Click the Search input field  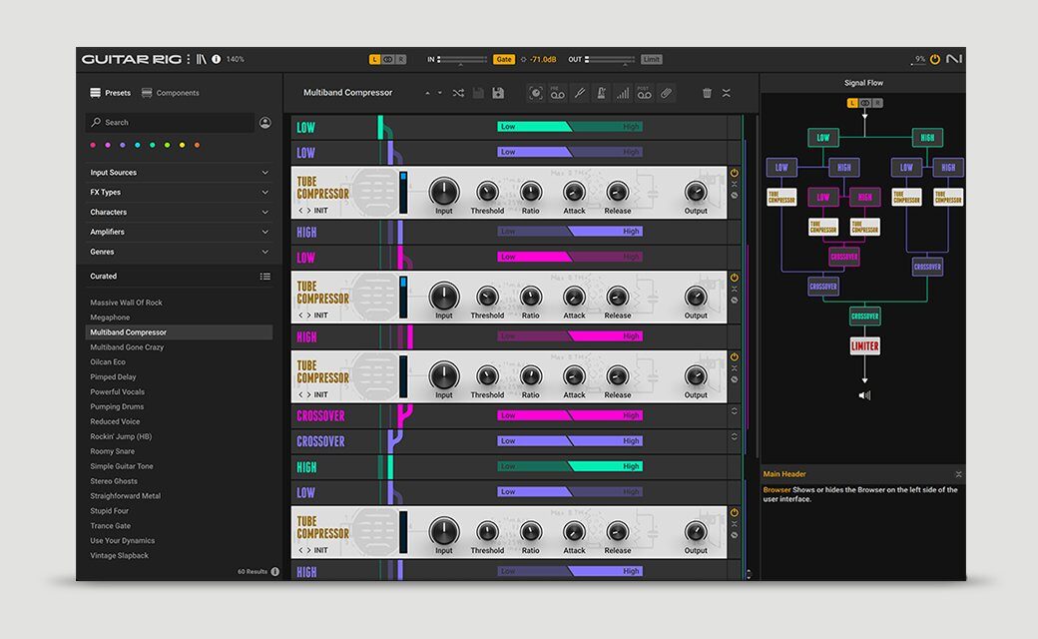click(x=170, y=123)
